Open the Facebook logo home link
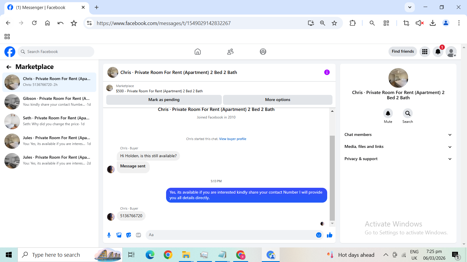Viewport: 467px width, 262px height. [x=10, y=52]
